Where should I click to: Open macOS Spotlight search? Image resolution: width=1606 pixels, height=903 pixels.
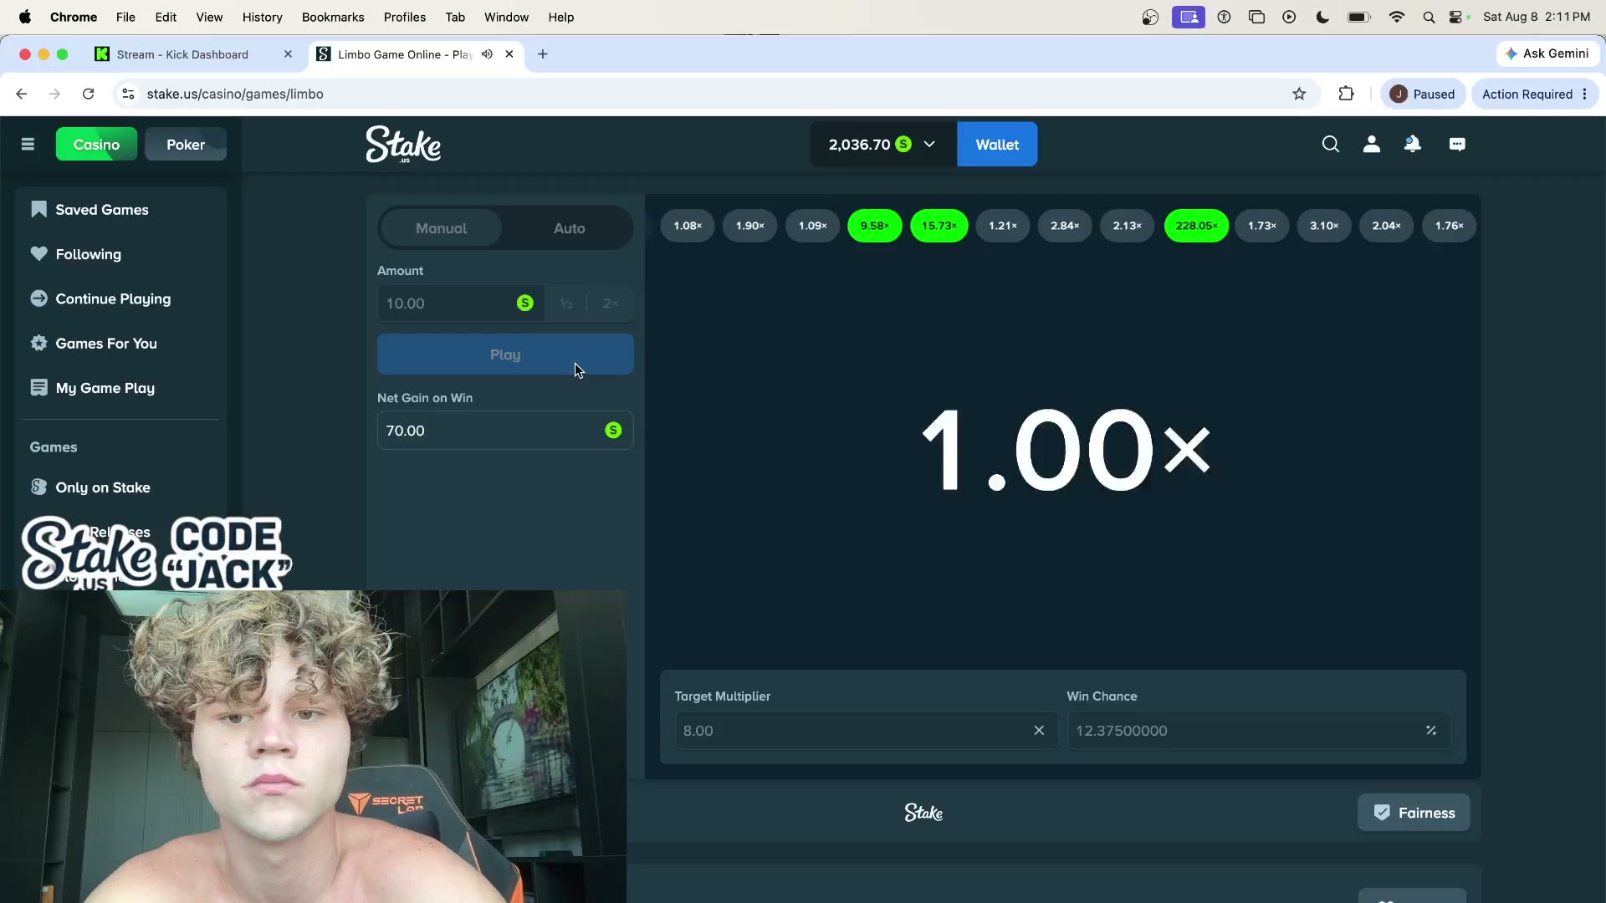[1429, 17]
